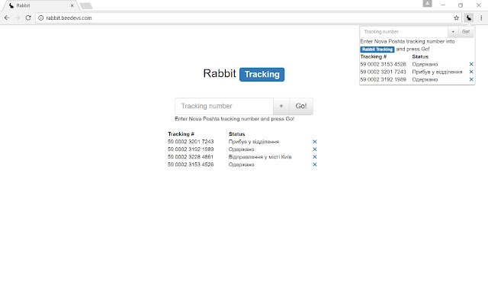Screen dimensions: 488x305
Task: Delete 59 0002 3192 1989 entry in popup
Action: click(471, 79)
